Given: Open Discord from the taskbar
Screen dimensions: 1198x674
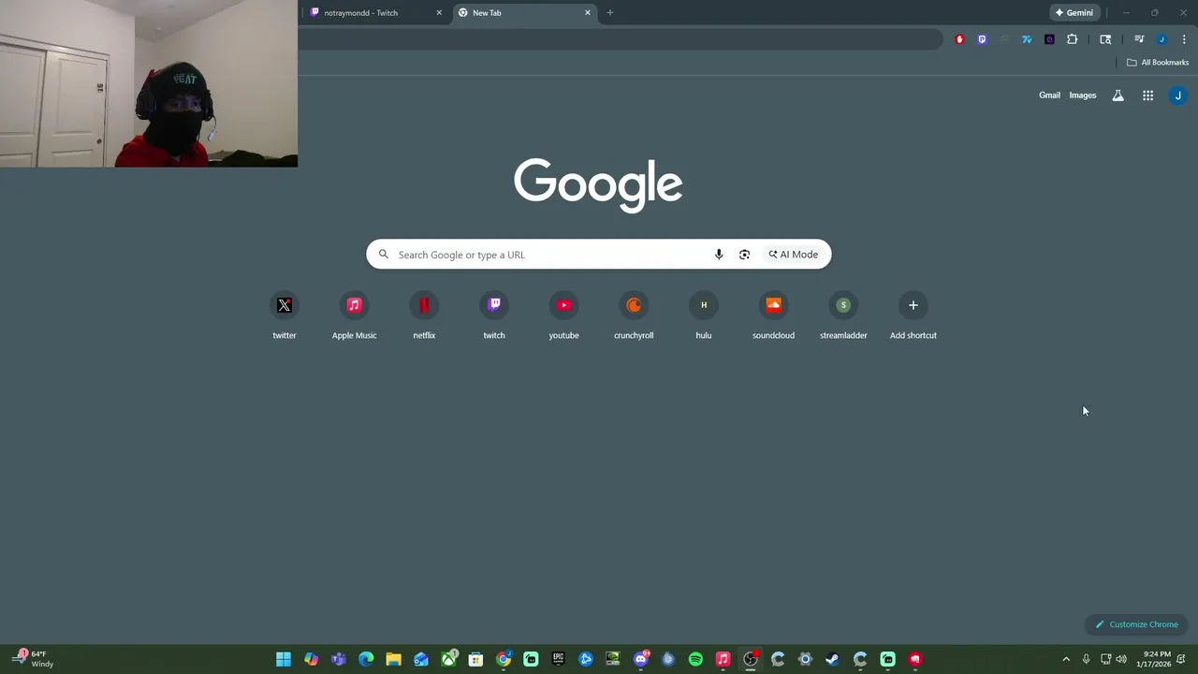Looking at the screenshot, I should pyautogui.click(x=641, y=659).
